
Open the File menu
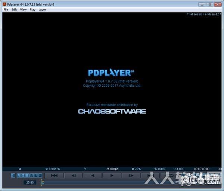click(6, 10)
